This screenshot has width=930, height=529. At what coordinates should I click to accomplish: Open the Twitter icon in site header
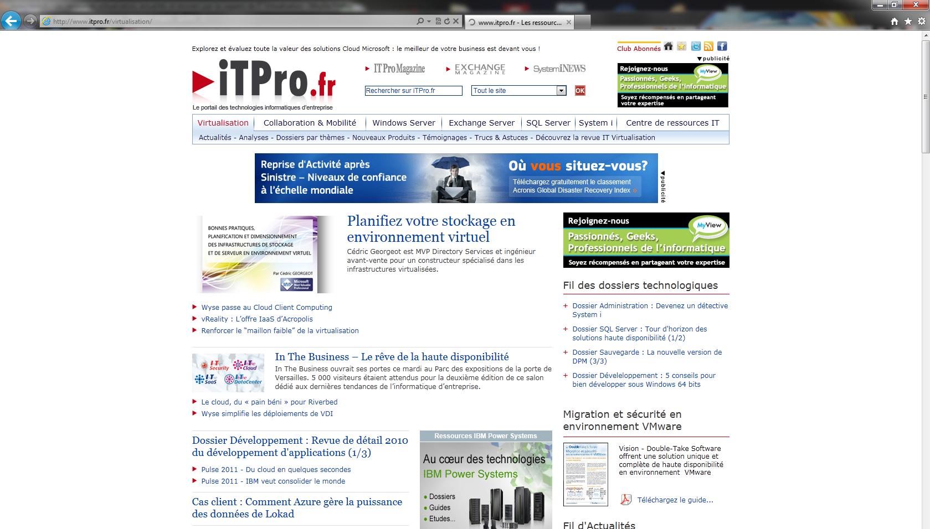point(696,46)
